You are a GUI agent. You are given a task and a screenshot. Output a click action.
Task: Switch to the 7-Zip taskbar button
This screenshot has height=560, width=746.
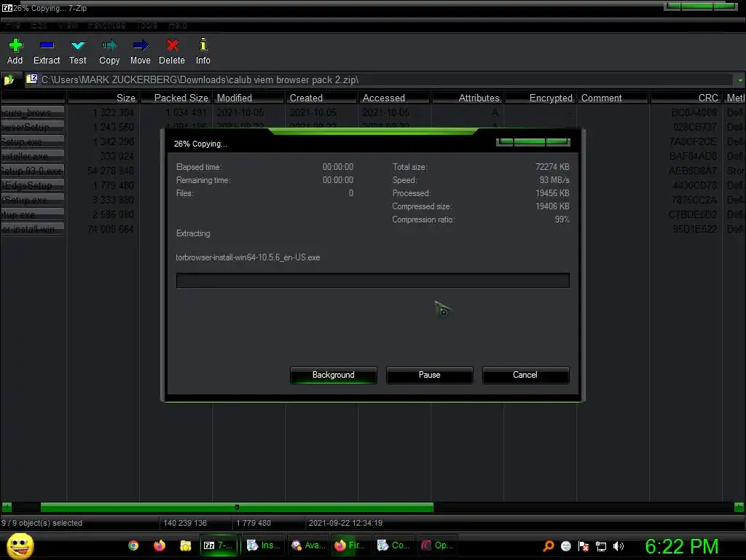pos(219,545)
